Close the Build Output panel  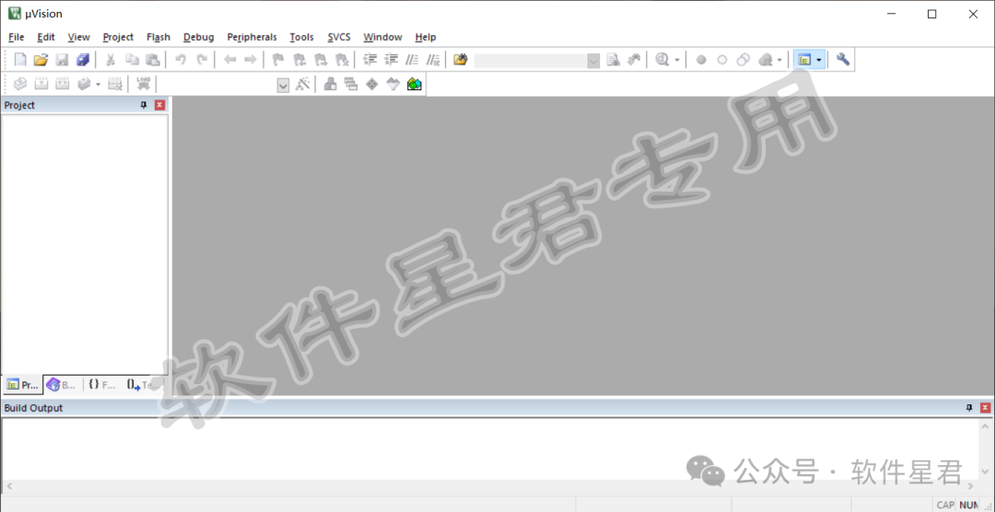[985, 408]
